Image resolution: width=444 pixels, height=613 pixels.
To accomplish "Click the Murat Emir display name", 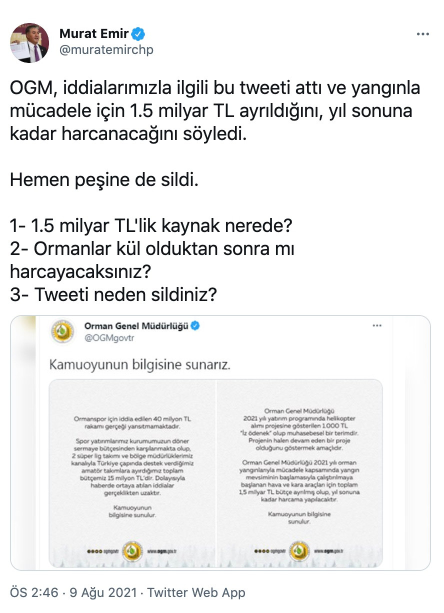I will tap(94, 33).
